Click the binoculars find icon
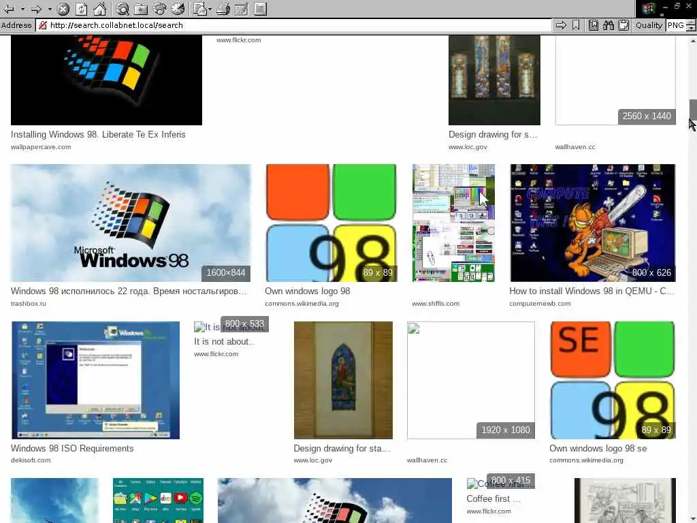This screenshot has width=697, height=523. coord(608,25)
